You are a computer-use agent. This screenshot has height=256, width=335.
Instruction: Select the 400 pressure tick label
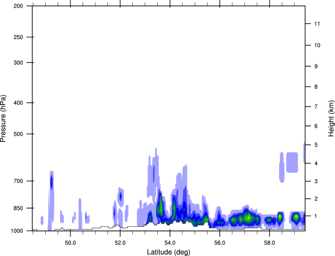click(18, 103)
